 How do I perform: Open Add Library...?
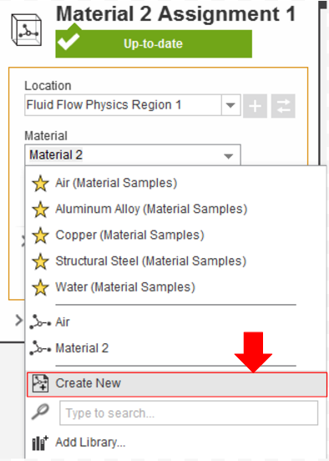point(90,443)
